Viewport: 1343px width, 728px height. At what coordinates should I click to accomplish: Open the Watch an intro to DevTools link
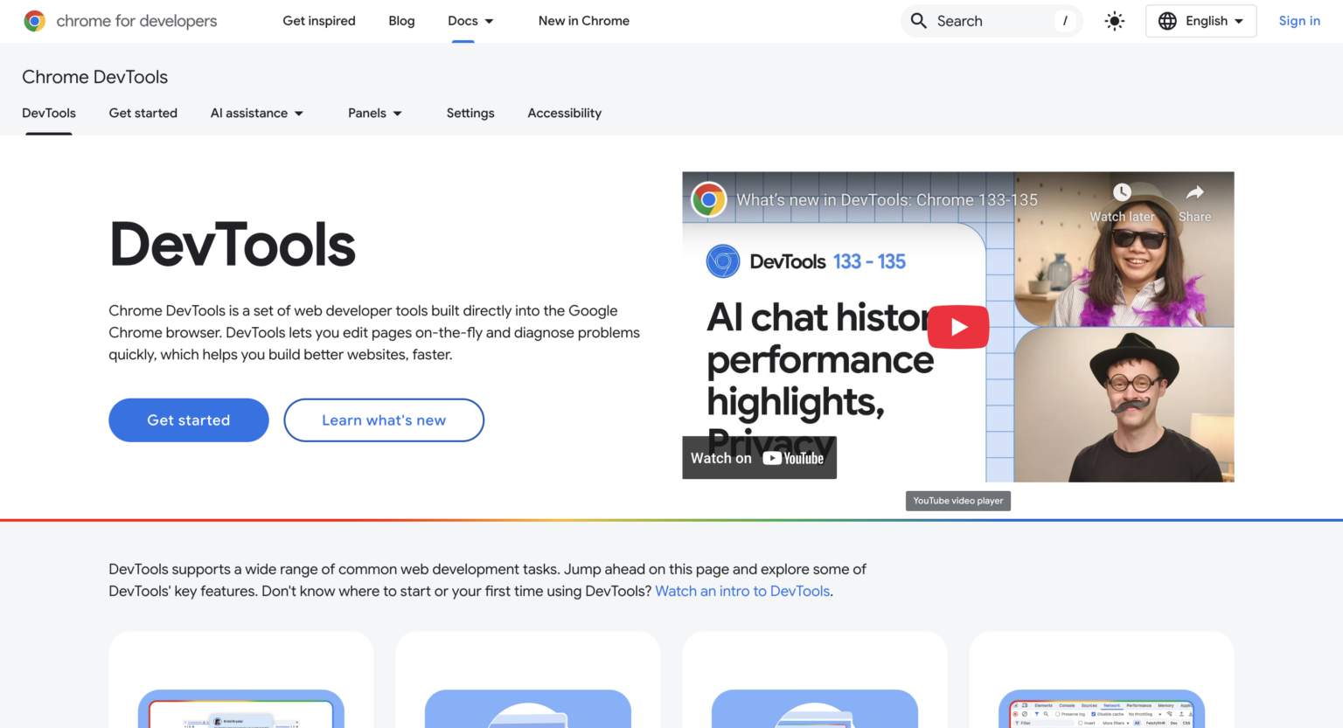(x=741, y=591)
